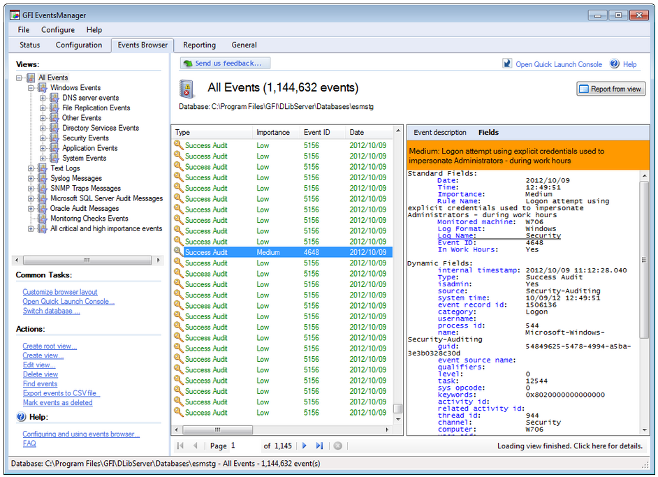Click the Find events link
The height and width of the screenshot is (477, 658).
coord(40,384)
